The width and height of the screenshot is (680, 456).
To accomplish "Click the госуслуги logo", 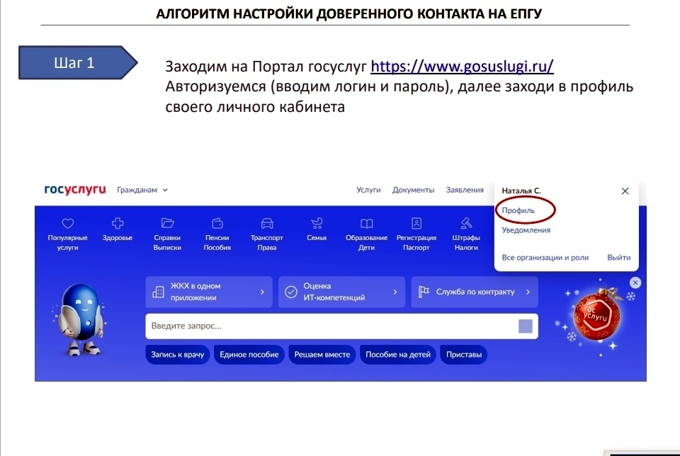I will (x=73, y=189).
